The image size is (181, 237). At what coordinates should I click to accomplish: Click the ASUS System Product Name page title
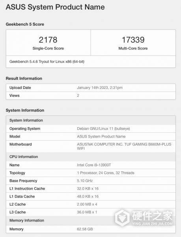(55, 7)
